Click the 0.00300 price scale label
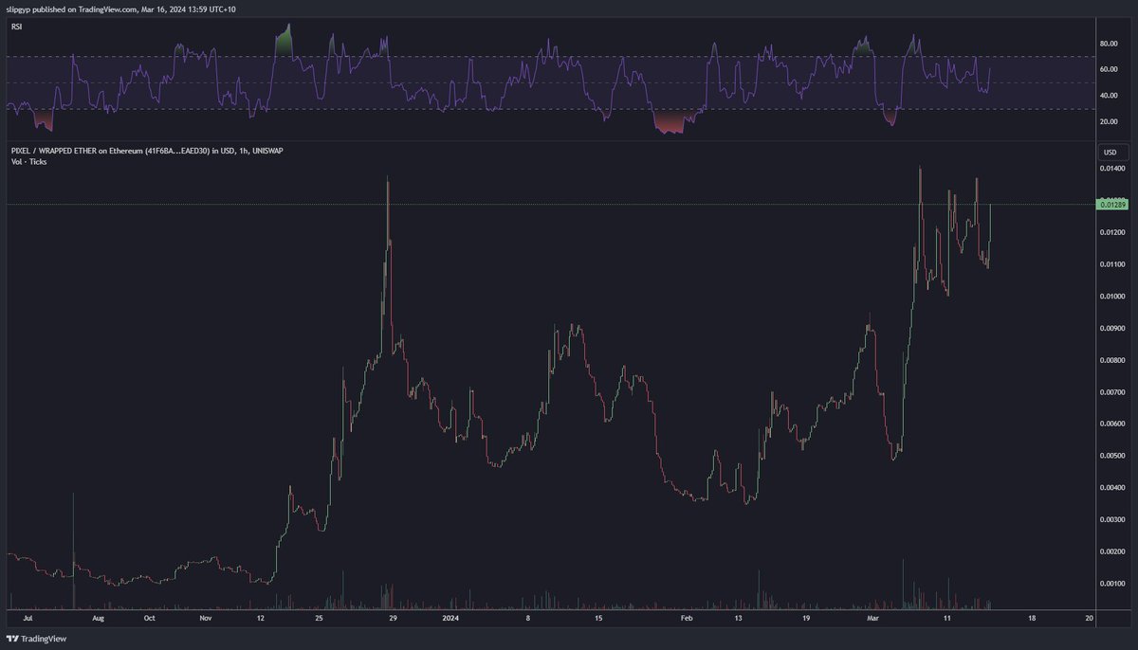 (1111, 519)
